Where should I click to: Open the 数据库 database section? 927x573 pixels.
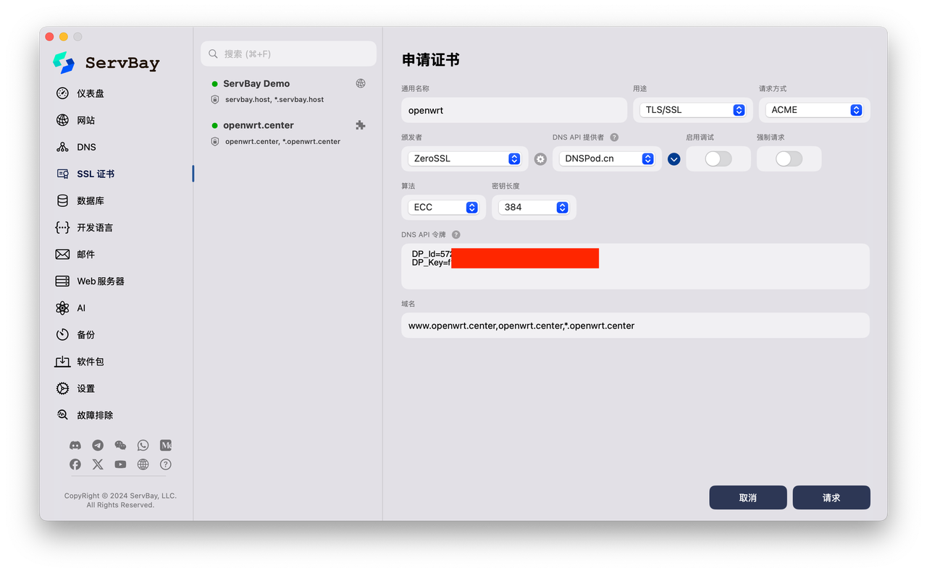(91, 200)
